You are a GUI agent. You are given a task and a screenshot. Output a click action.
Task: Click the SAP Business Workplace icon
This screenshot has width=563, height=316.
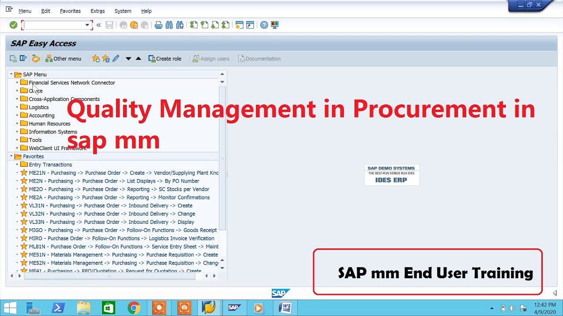(36, 58)
